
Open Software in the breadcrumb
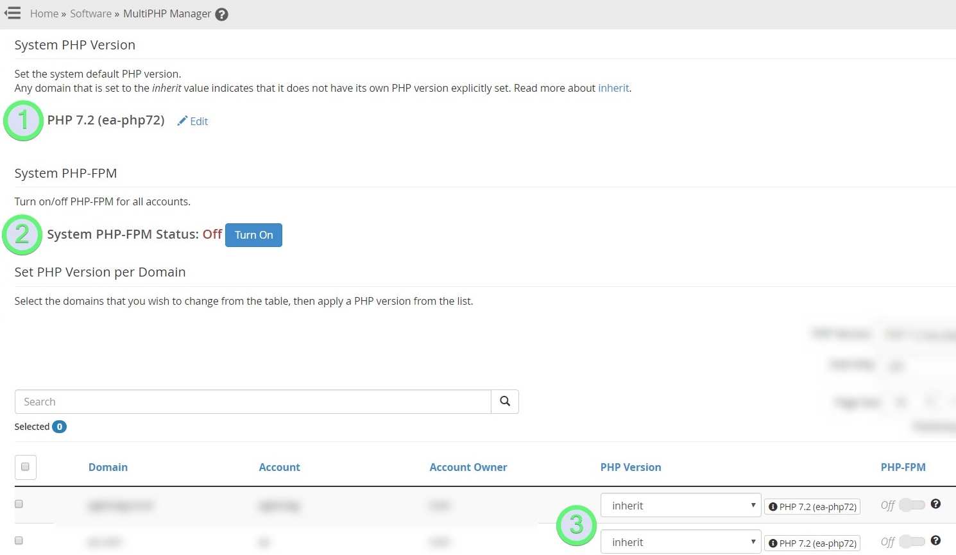[90, 14]
